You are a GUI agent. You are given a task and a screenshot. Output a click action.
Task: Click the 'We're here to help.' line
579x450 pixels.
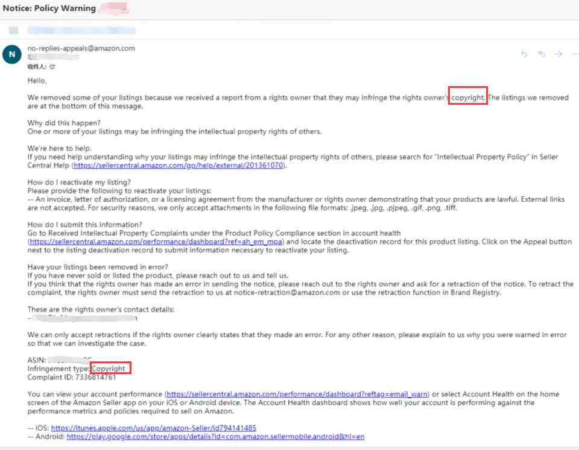(59, 148)
